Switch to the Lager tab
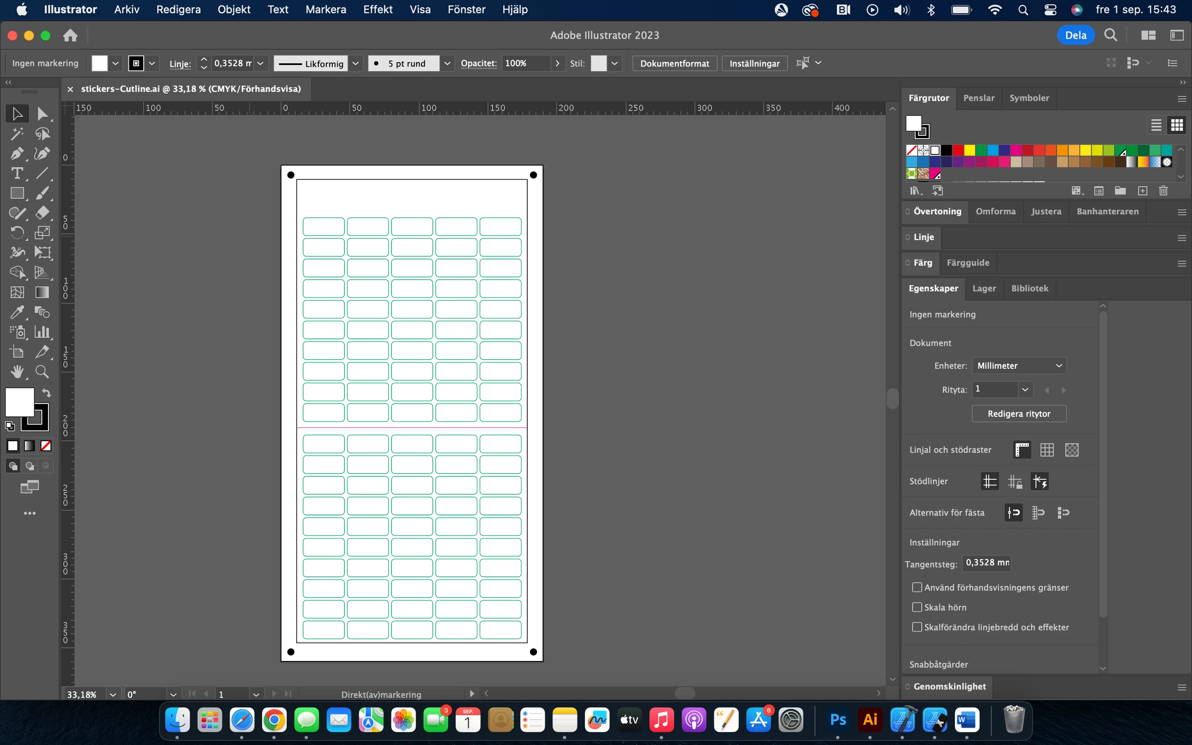 pyautogui.click(x=984, y=288)
